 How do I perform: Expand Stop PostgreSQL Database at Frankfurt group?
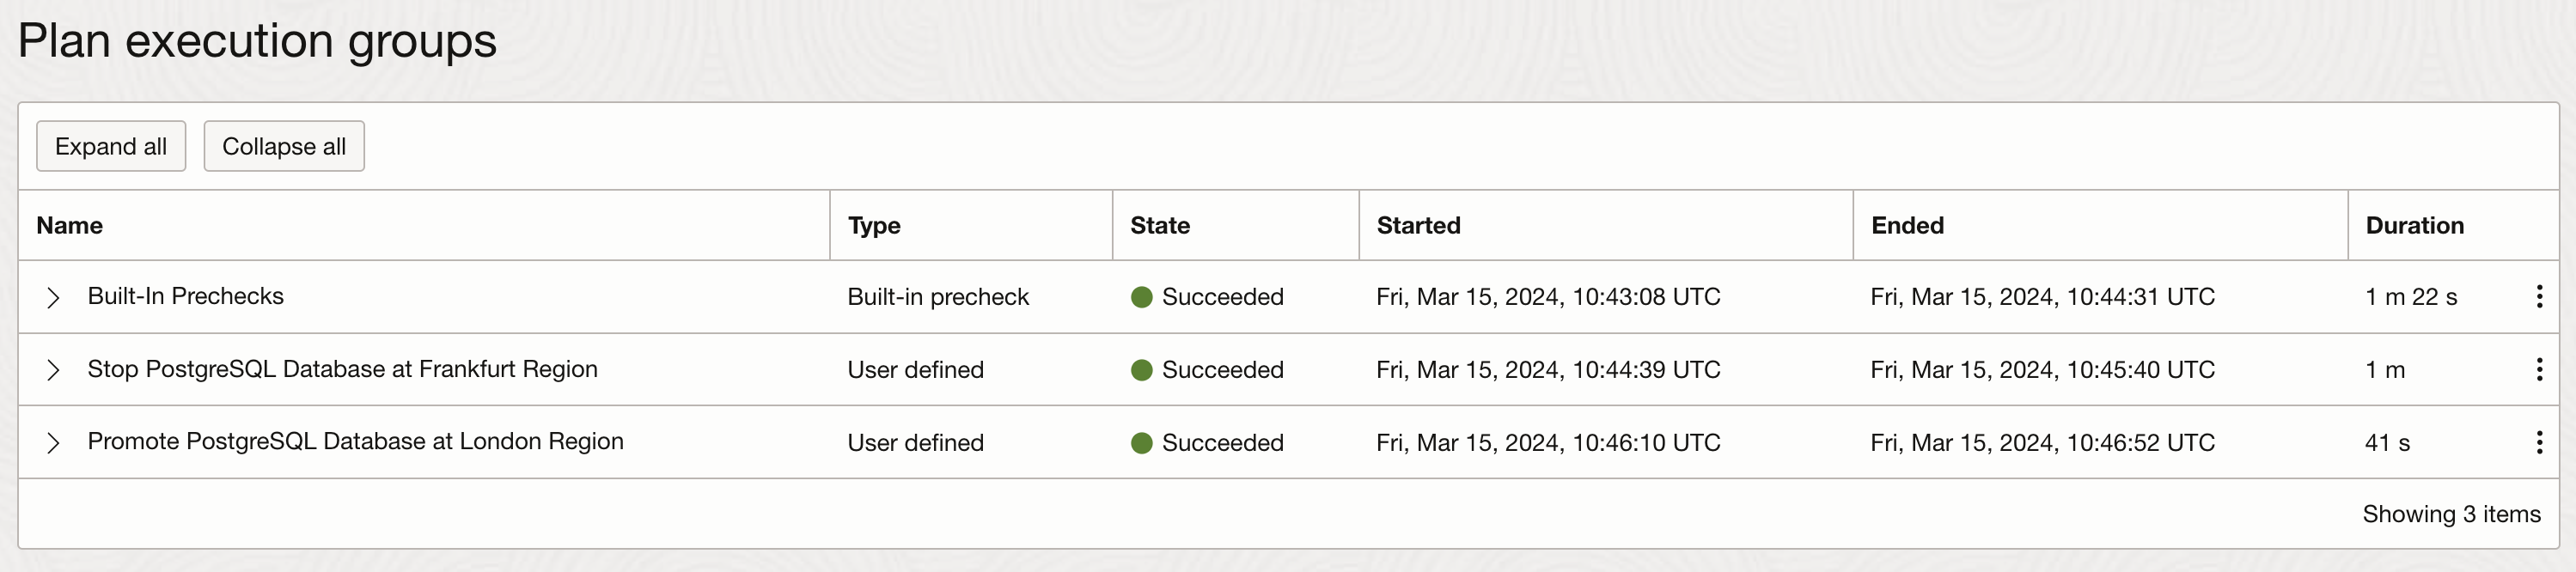click(54, 370)
